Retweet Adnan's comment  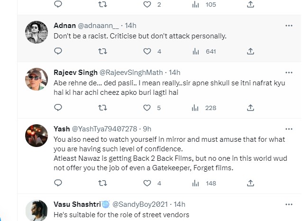(102, 51)
